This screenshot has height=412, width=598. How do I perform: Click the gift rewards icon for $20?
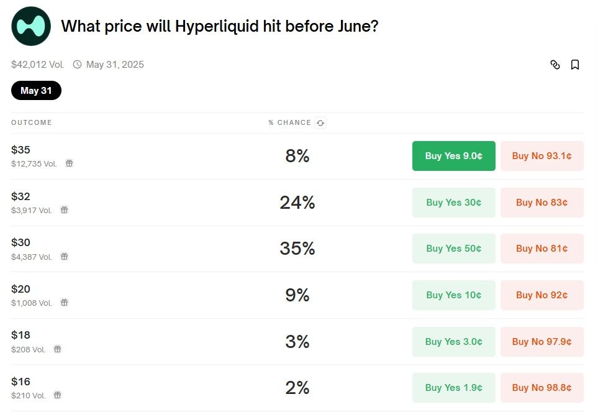coord(65,303)
